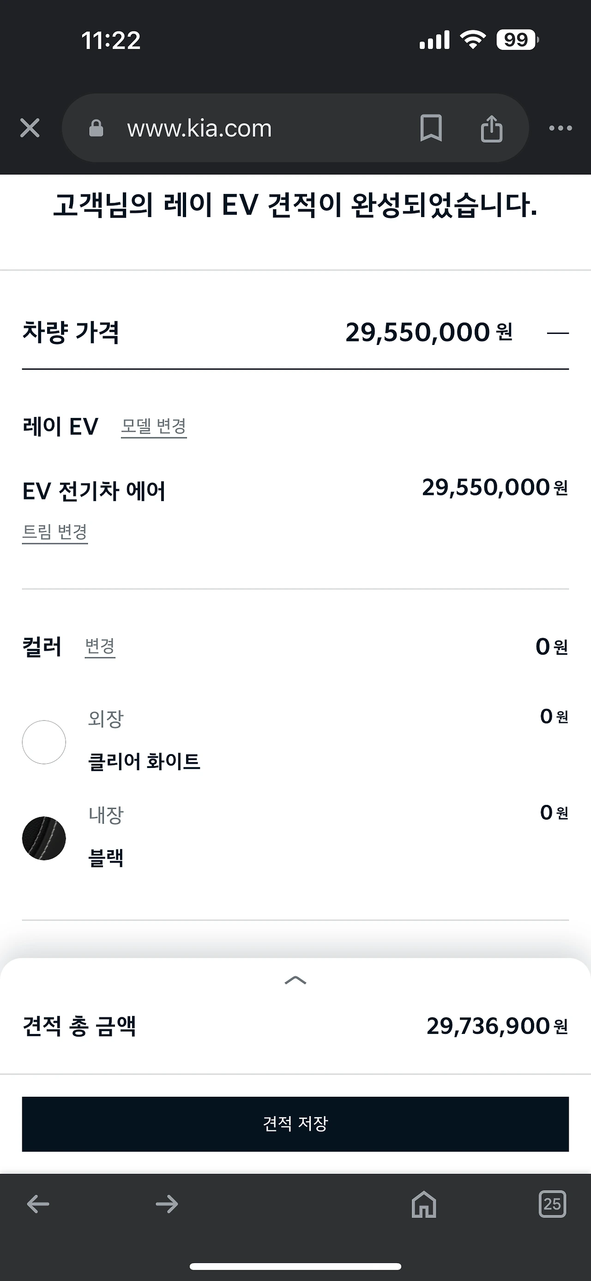Viewport: 591px width, 1281px height.
Task: Expand the 견적 총 금액 bottom sheet
Action: pyautogui.click(x=295, y=980)
